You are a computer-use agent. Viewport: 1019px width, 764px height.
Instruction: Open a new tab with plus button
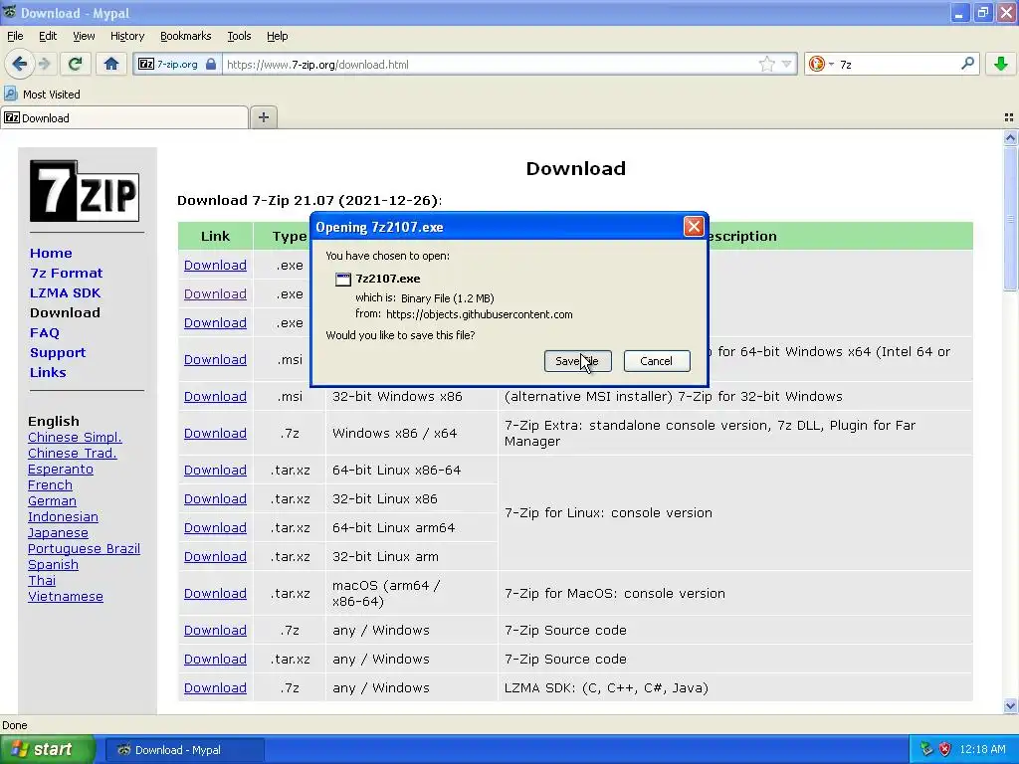263,117
